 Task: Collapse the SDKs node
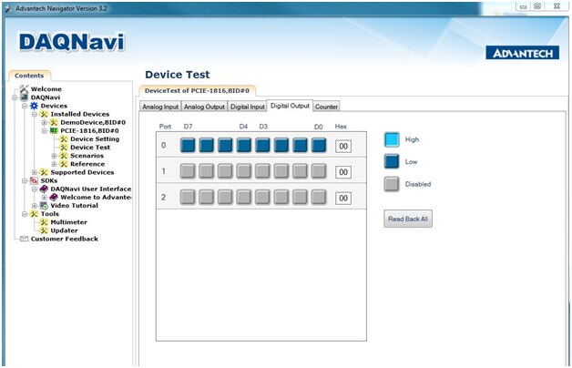point(24,181)
